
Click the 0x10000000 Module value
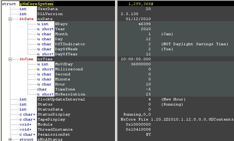pyautogui.click(x=138, y=124)
